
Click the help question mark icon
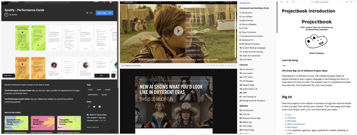[x=112, y=131]
